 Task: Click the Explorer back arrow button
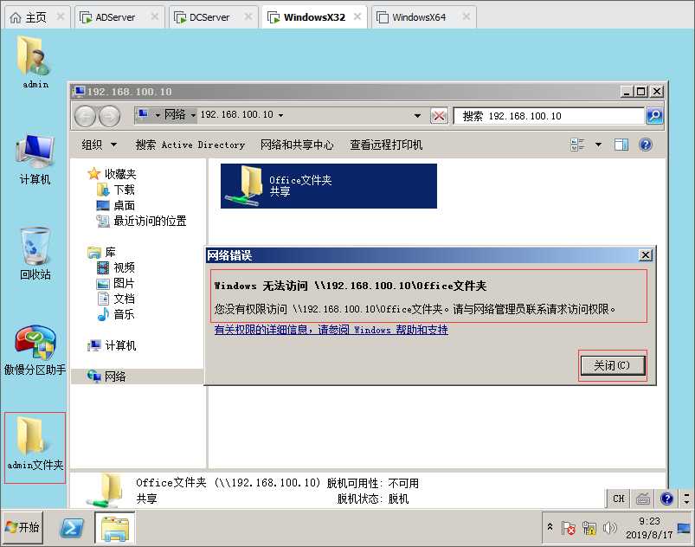pos(85,116)
